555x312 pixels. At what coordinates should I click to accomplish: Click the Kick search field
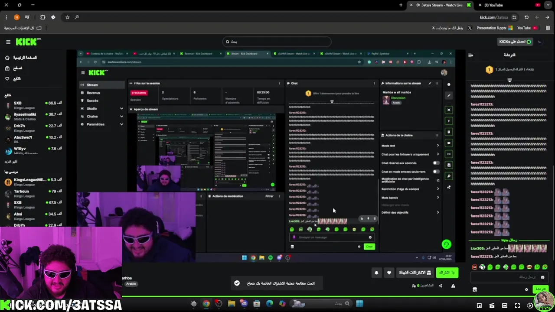click(x=277, y=42)
